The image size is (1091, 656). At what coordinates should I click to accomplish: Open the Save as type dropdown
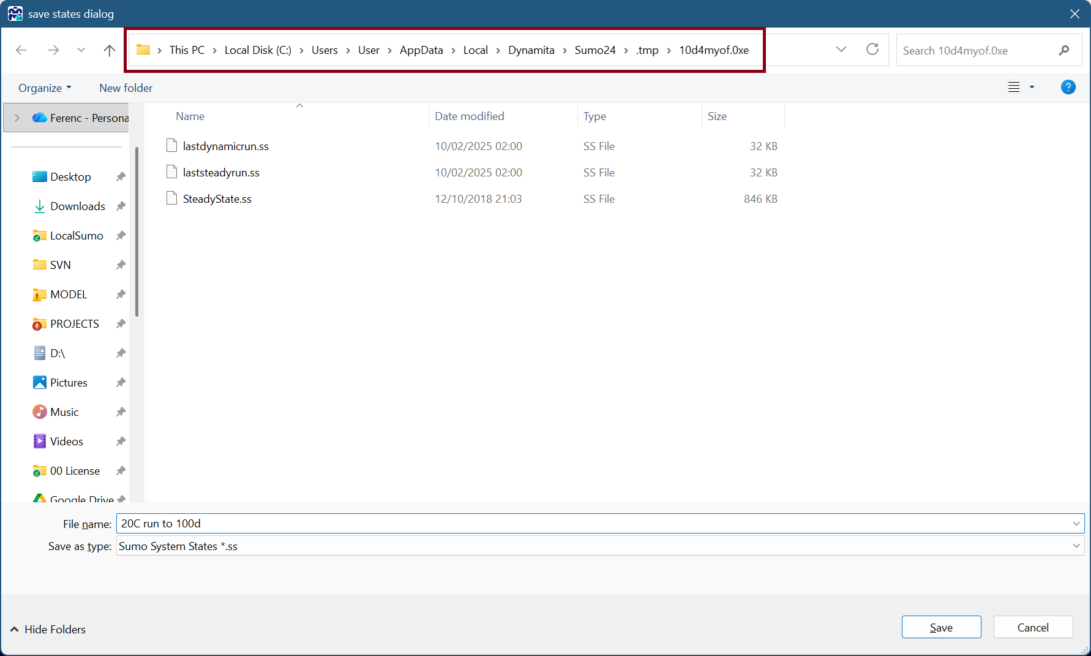1076,546
